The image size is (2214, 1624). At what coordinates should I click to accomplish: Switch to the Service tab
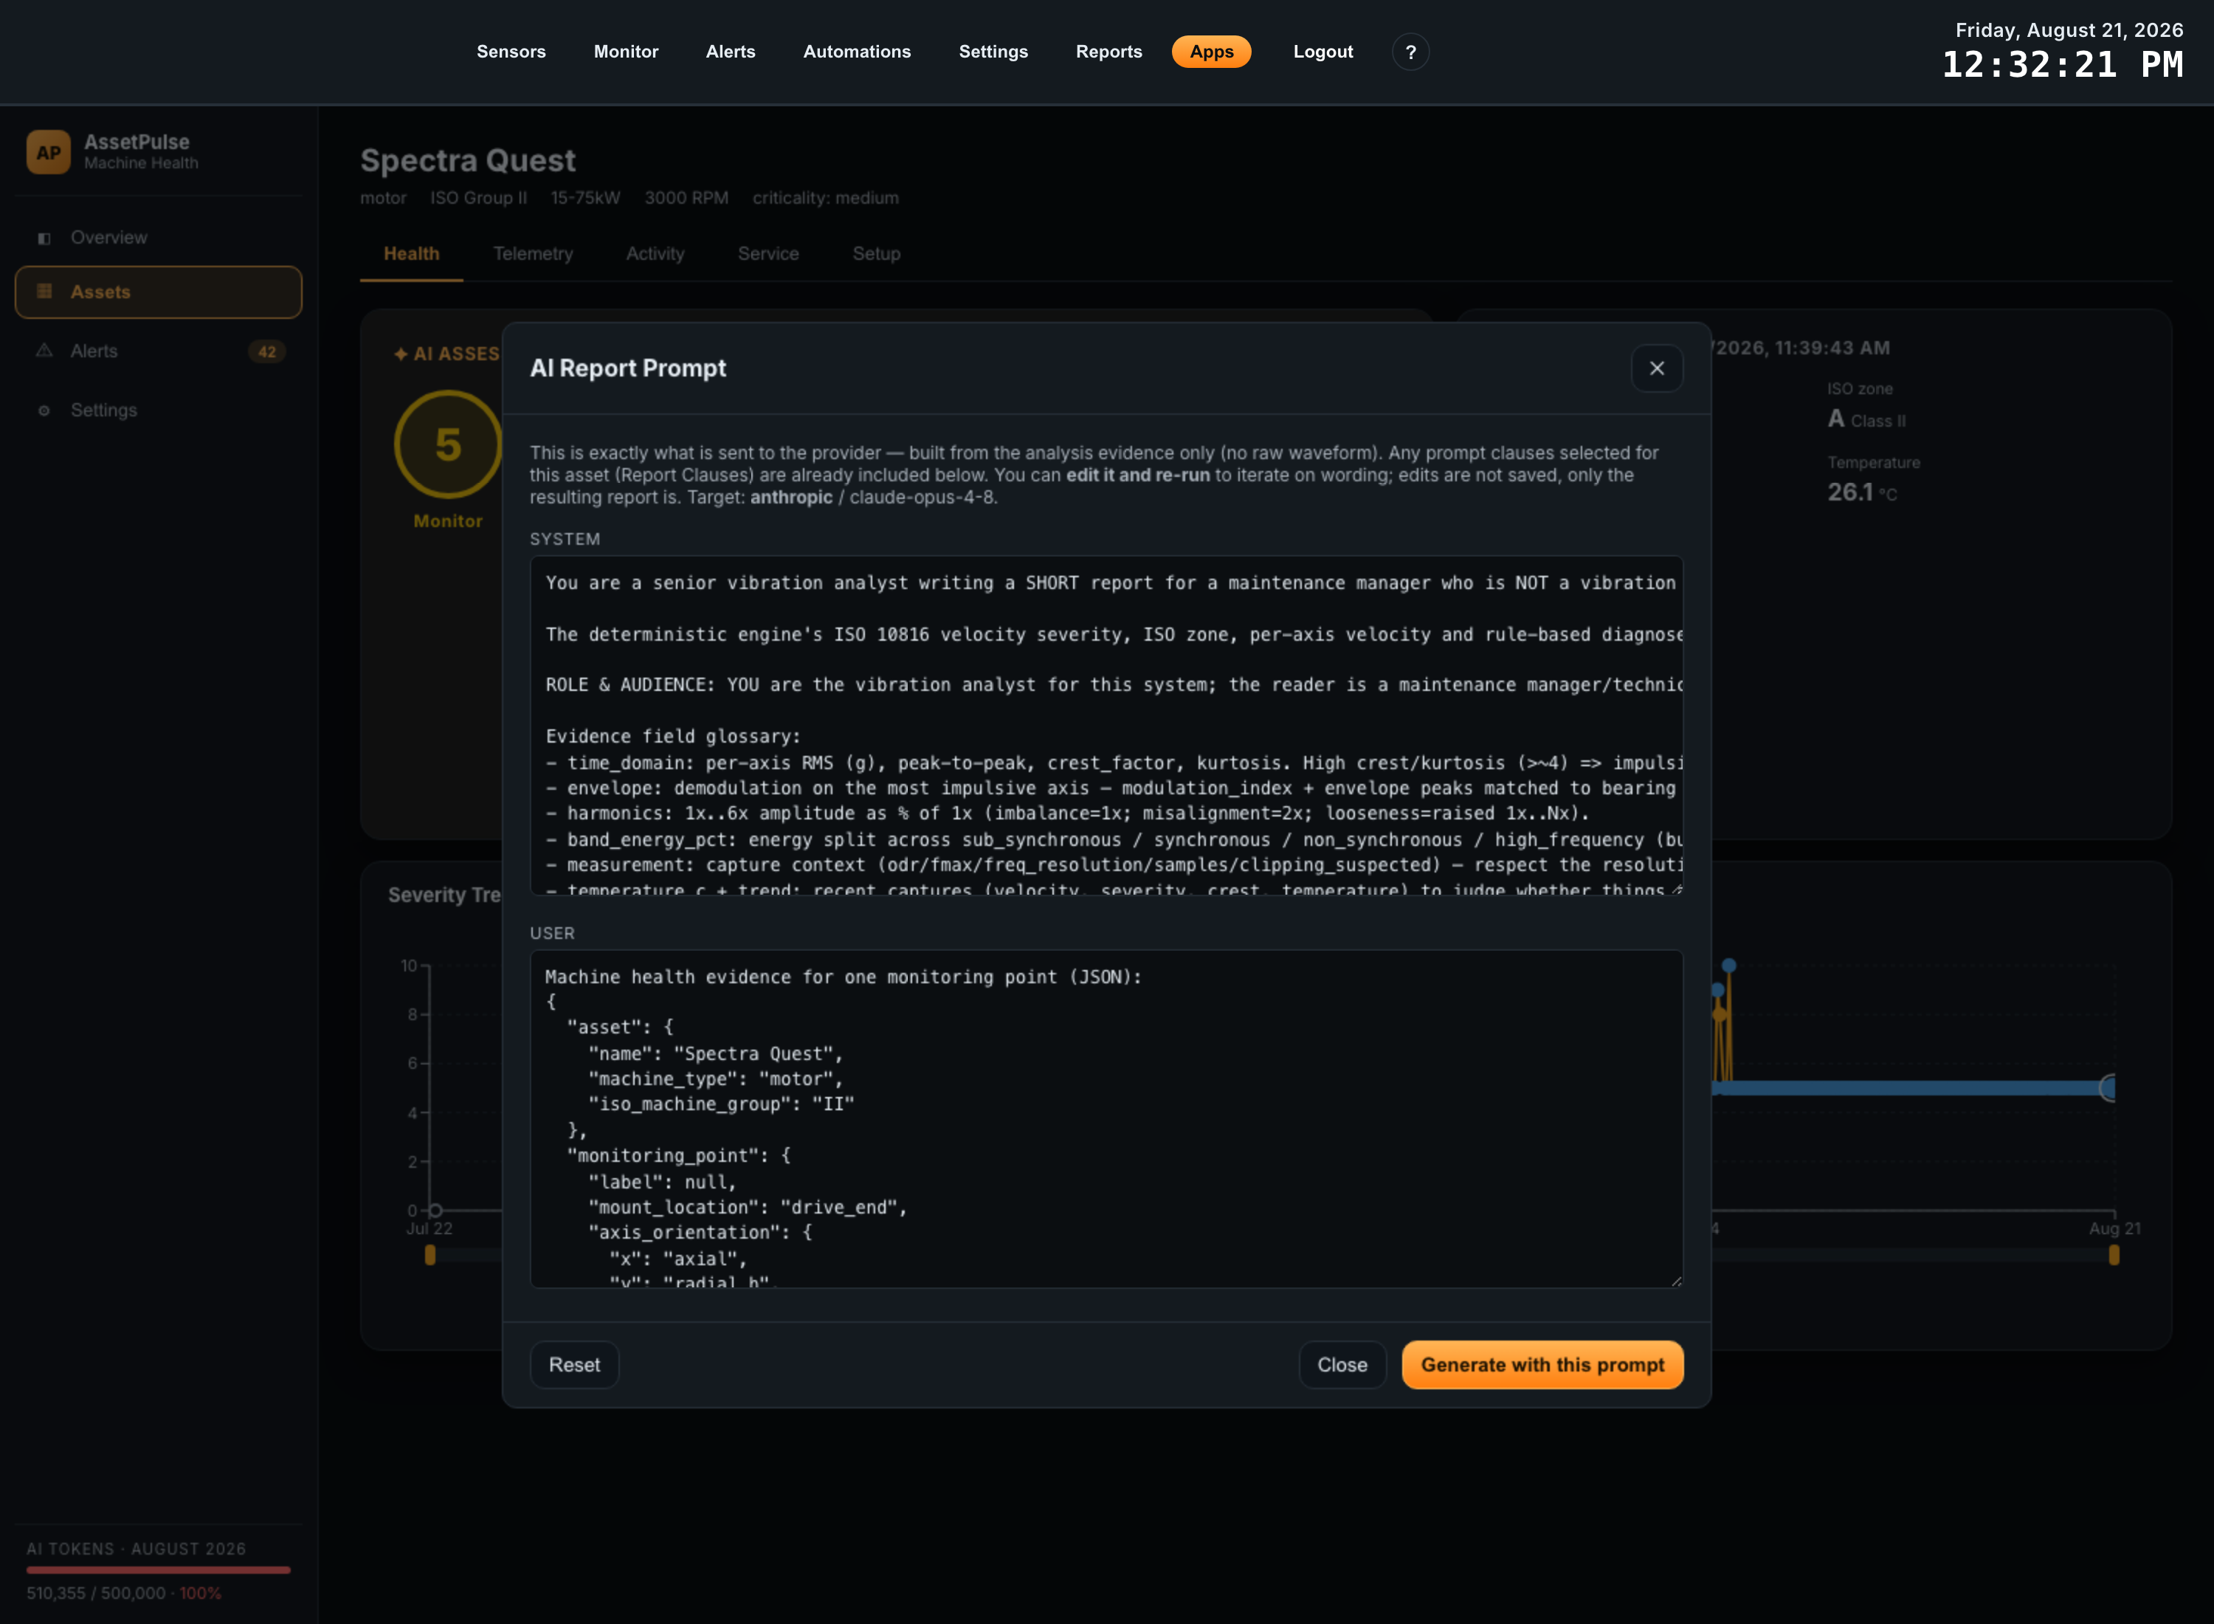tap(768, 255)
